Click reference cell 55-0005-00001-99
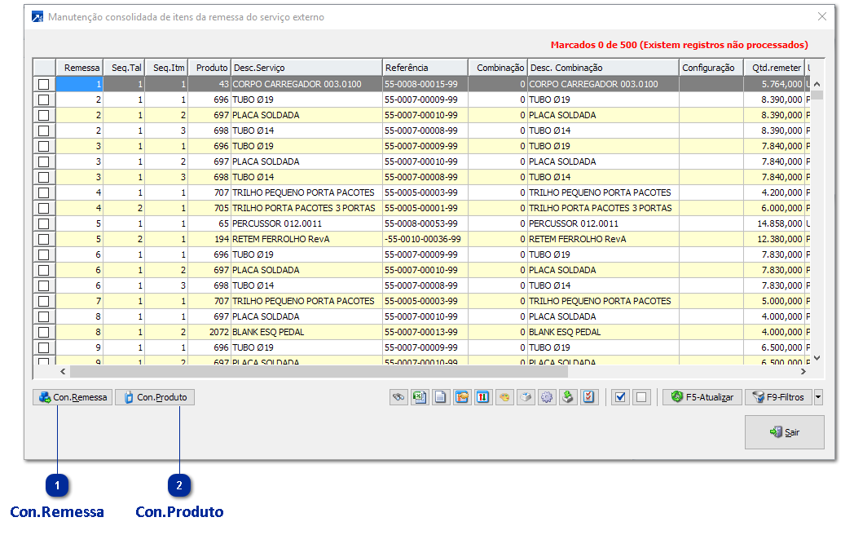The height and width of the screenshot is (535, 854). click(x=425, y=208)
